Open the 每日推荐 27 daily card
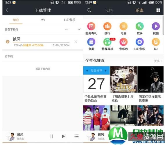 pyautogui.click(x=96, y=79)
